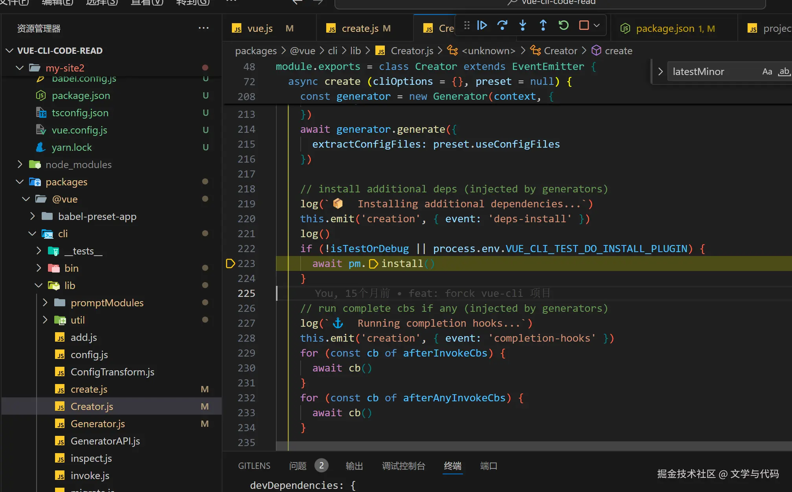This screenshot has height=492, width=792.
Task: Switch to the create.js tab
Action: [360, 28]
